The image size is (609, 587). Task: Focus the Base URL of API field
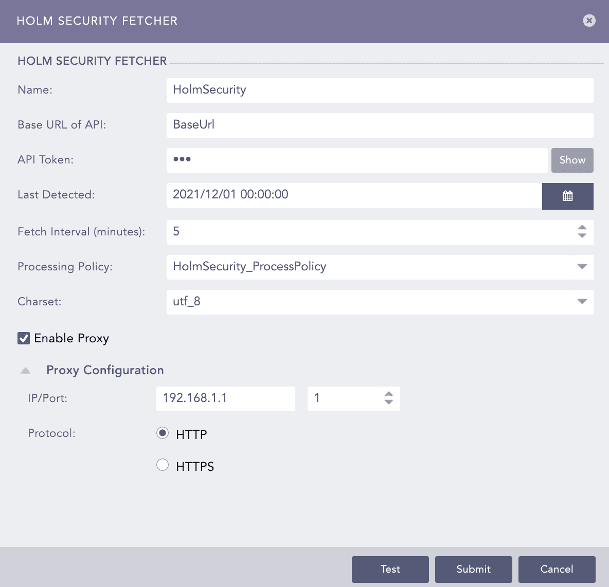[x=380, y=125]
